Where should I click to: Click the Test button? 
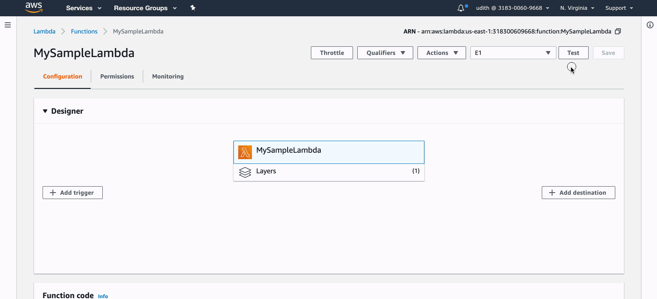[x=573, y=53]
